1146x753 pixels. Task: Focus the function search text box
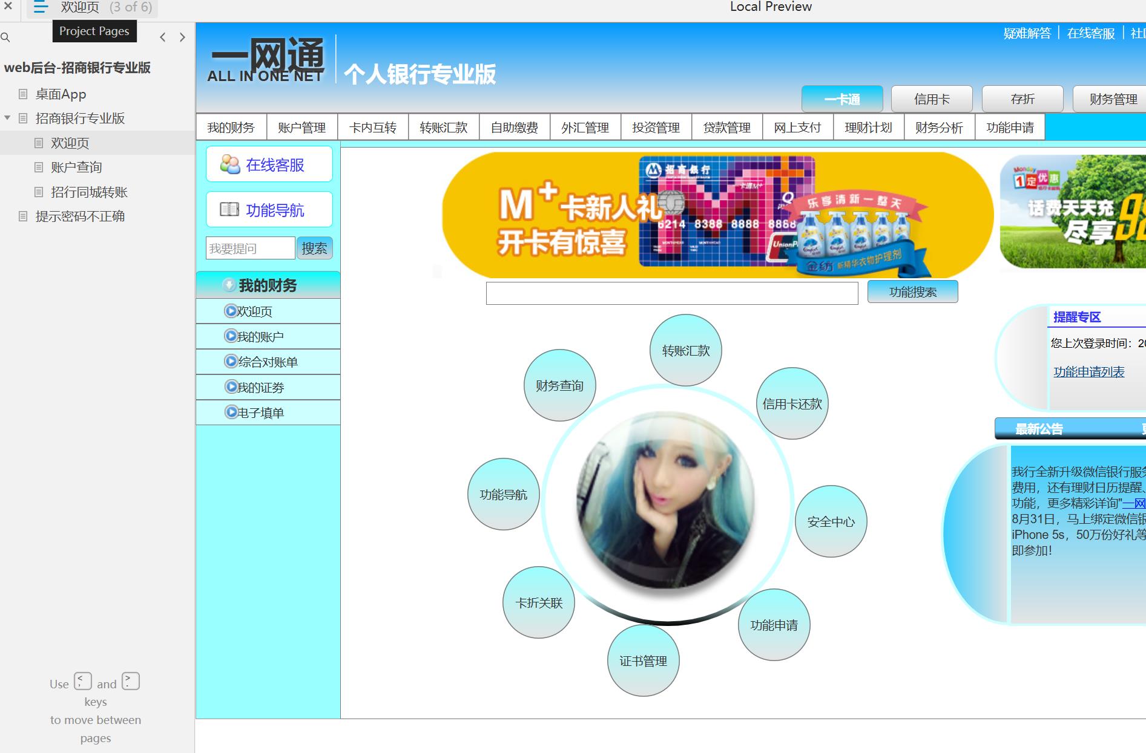[x=672, y=293]
